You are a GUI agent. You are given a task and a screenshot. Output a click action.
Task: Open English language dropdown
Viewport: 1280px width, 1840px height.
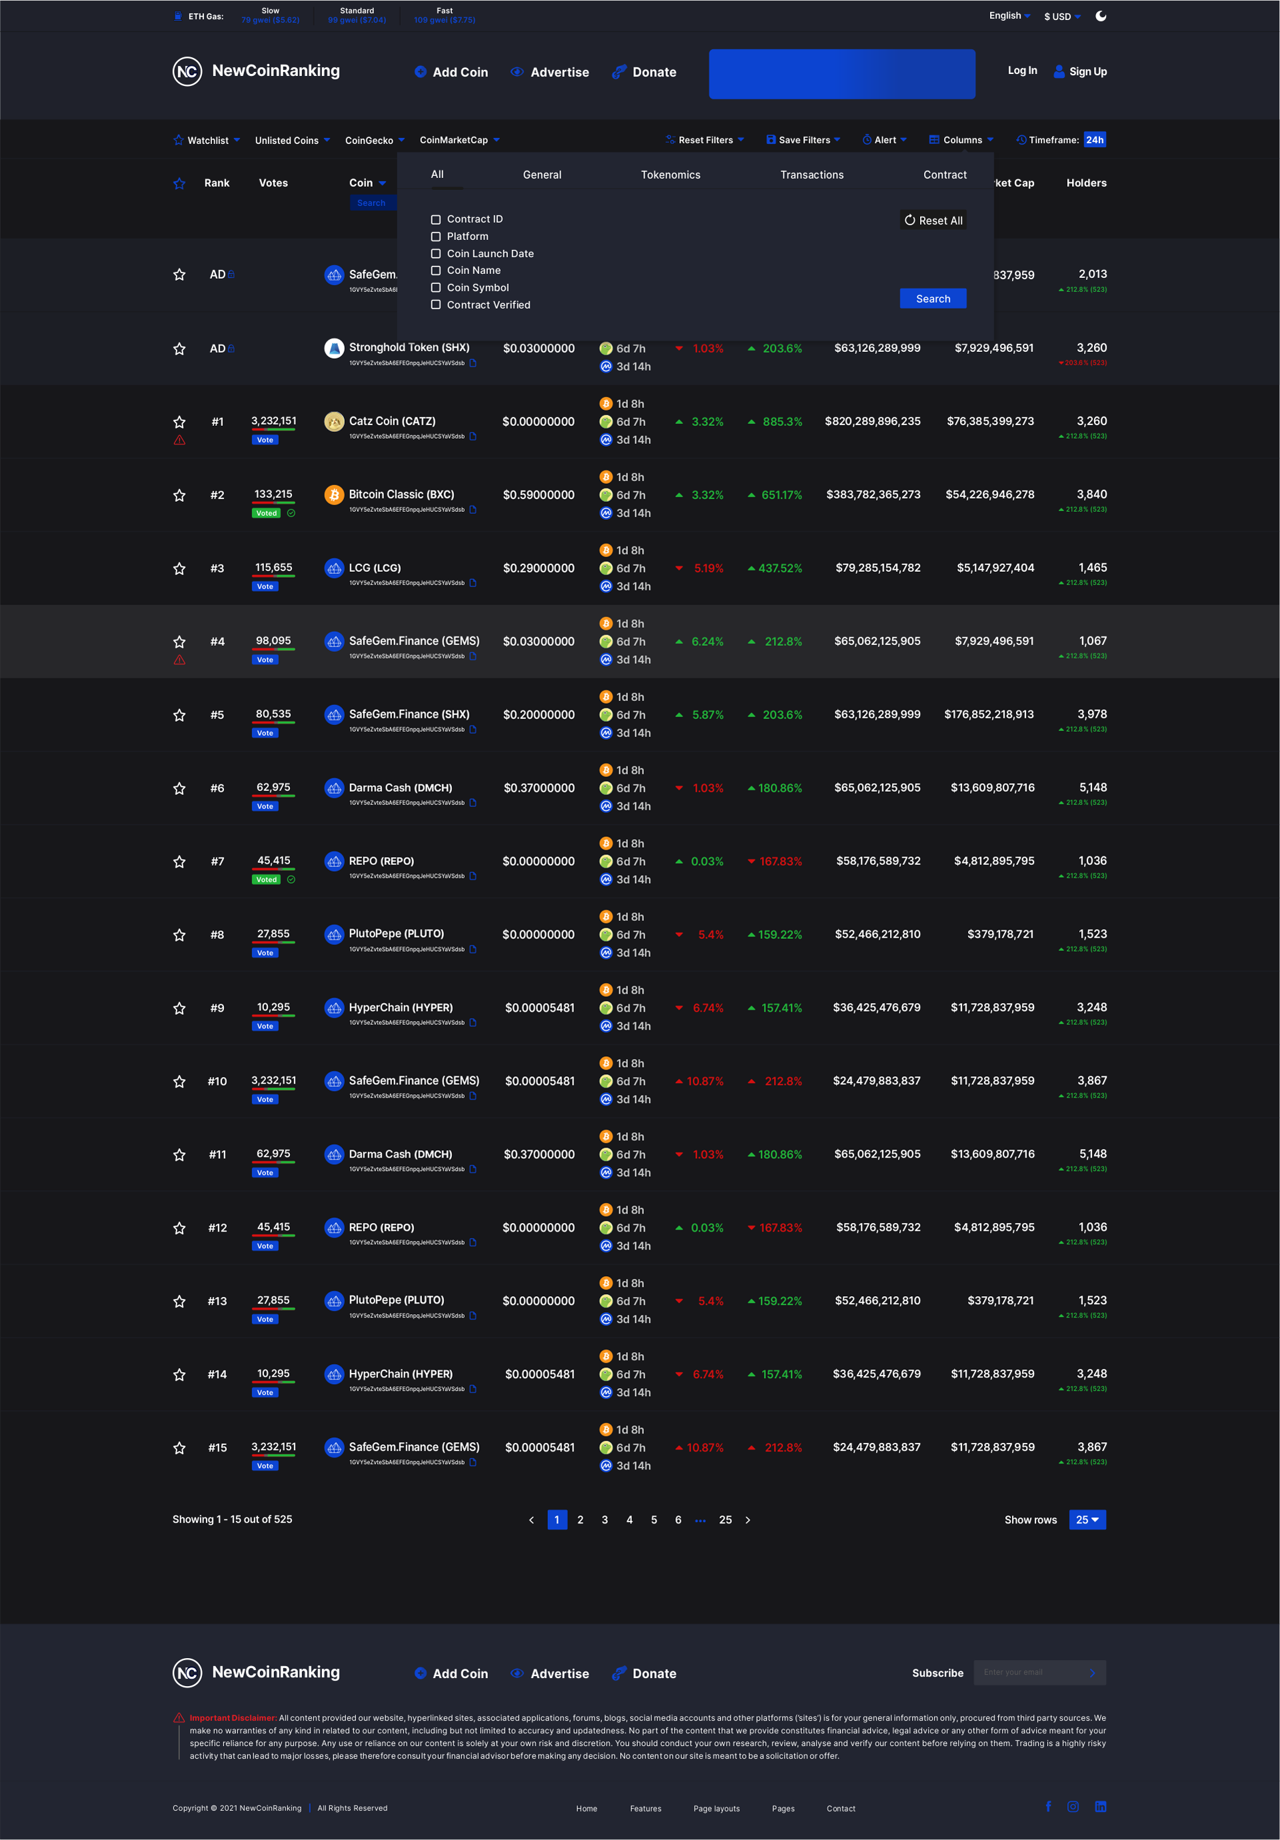point(1010,15)
